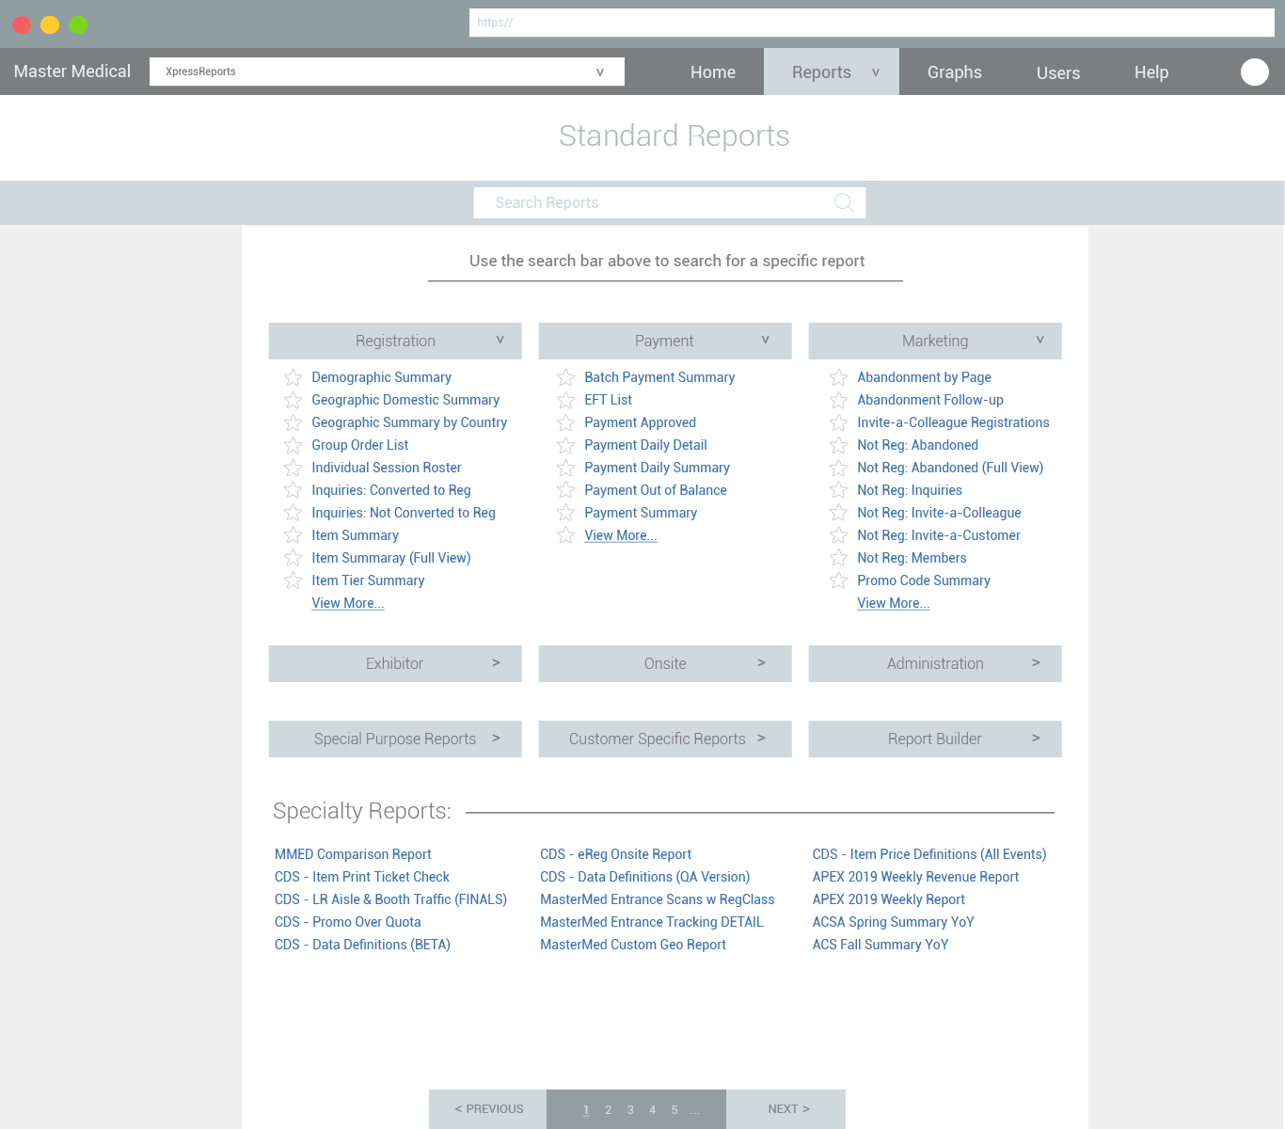
Task: Star the Not Reg: Inquiries report
Action: click(839, 490)
